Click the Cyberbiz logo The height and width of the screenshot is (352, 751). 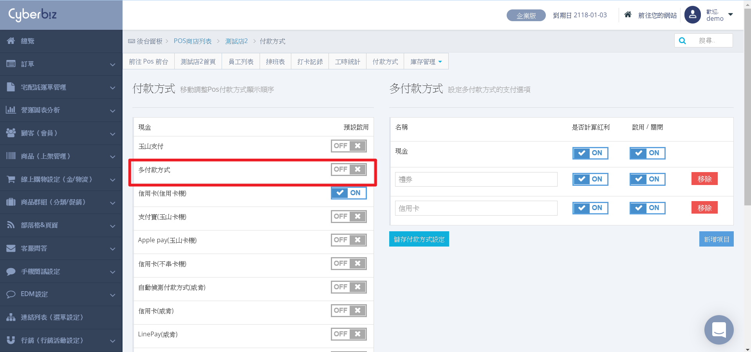[x=32, y=15]
